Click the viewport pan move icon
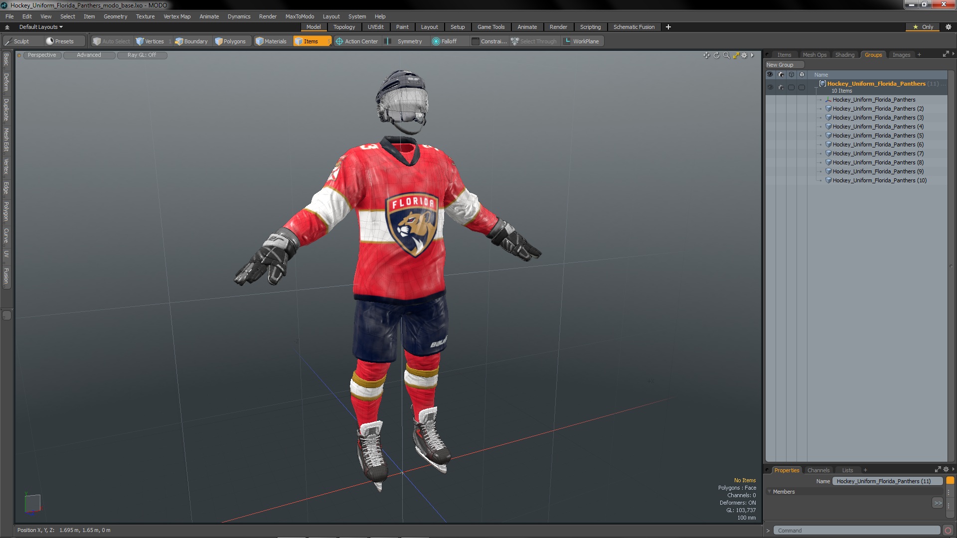 tap(706, 55)
